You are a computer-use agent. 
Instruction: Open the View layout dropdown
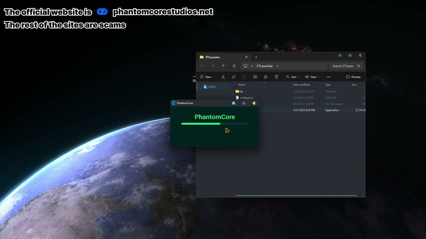312,77
